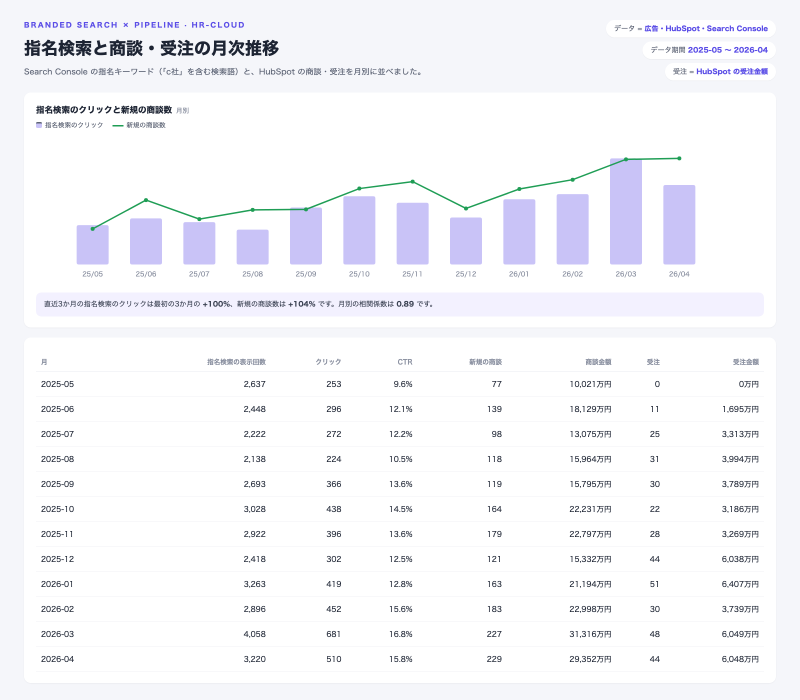Click the 26/04 bar in the chart
Image resolution: width=800 pixels, height=700 pixels.
(x=679, y=225)
